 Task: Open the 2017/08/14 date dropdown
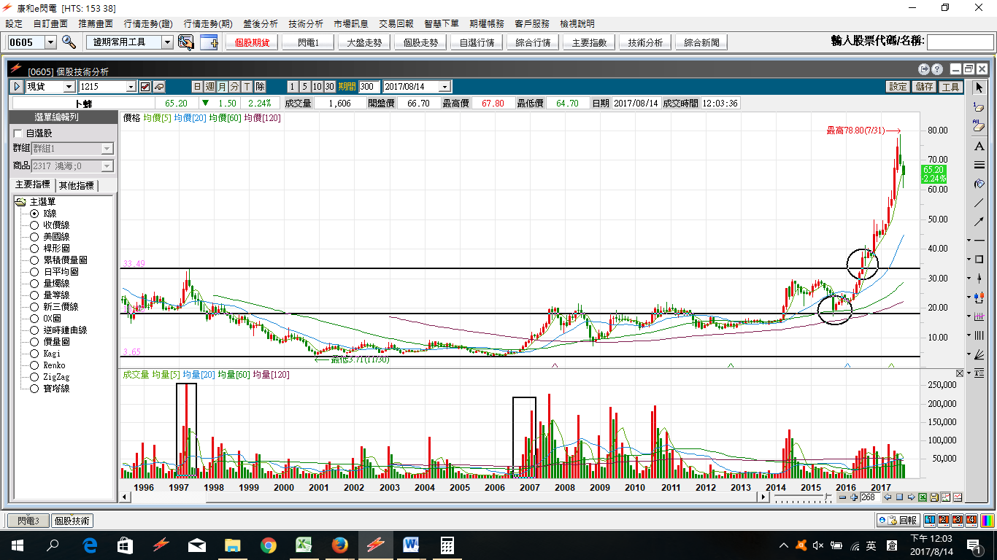pyautogui.click(x=416, y=87)
